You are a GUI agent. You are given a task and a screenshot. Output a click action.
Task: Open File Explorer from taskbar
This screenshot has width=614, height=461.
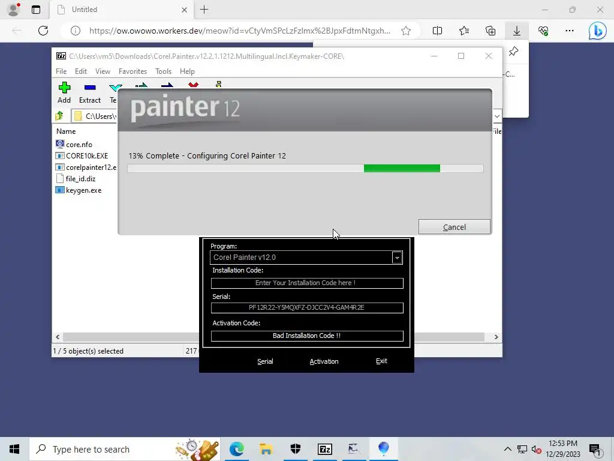click(266, 449)
